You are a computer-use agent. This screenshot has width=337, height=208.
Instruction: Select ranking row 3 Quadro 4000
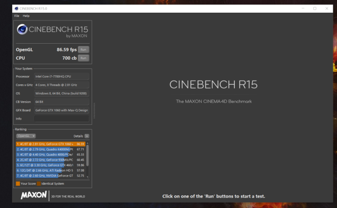[x=51, y=154]
